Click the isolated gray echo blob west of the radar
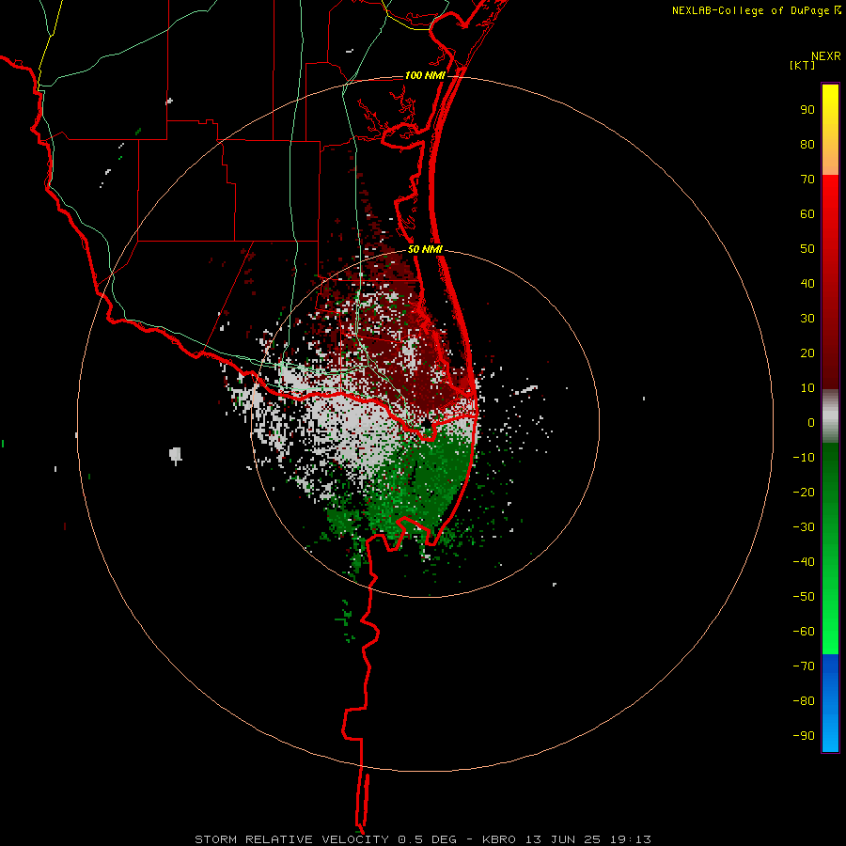 (x=176, y=454)
